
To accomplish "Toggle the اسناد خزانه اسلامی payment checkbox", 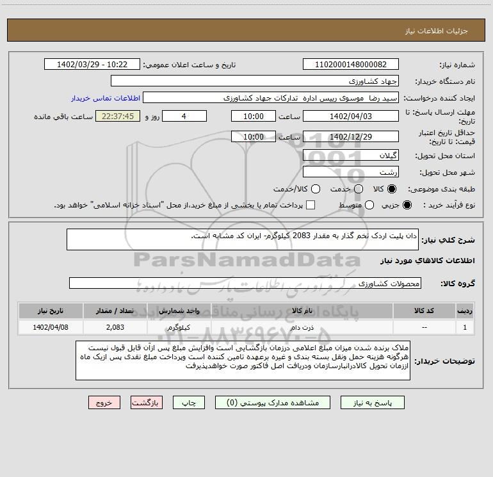I will coord(311,205).
